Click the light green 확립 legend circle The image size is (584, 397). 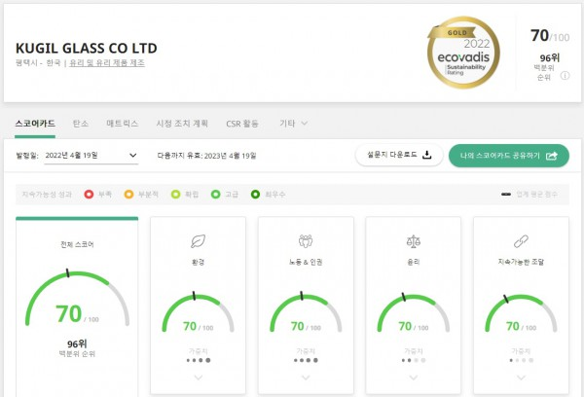click(175, 194)
